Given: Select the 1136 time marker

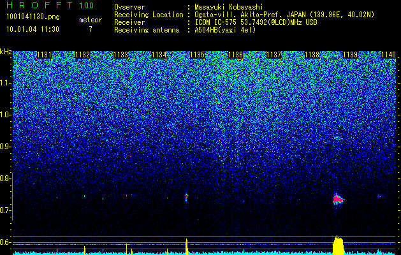Looking at the screenshot, I should 235,55.
